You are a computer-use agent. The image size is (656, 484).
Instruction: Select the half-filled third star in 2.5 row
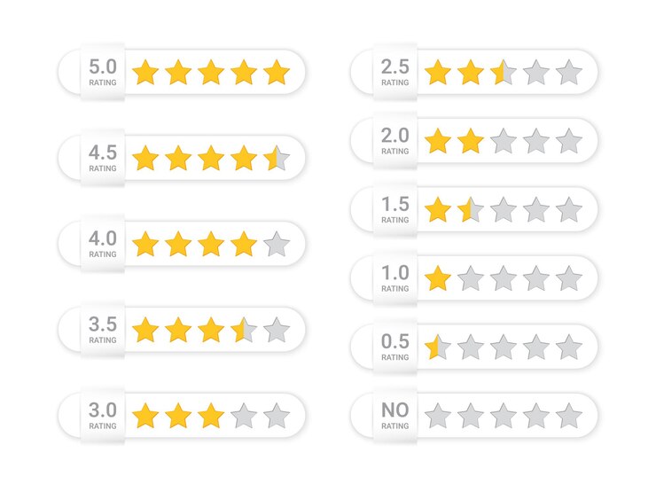click(x=504, y=73)
